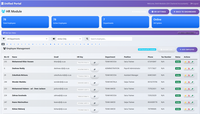Filter employees by letter A

7,44
